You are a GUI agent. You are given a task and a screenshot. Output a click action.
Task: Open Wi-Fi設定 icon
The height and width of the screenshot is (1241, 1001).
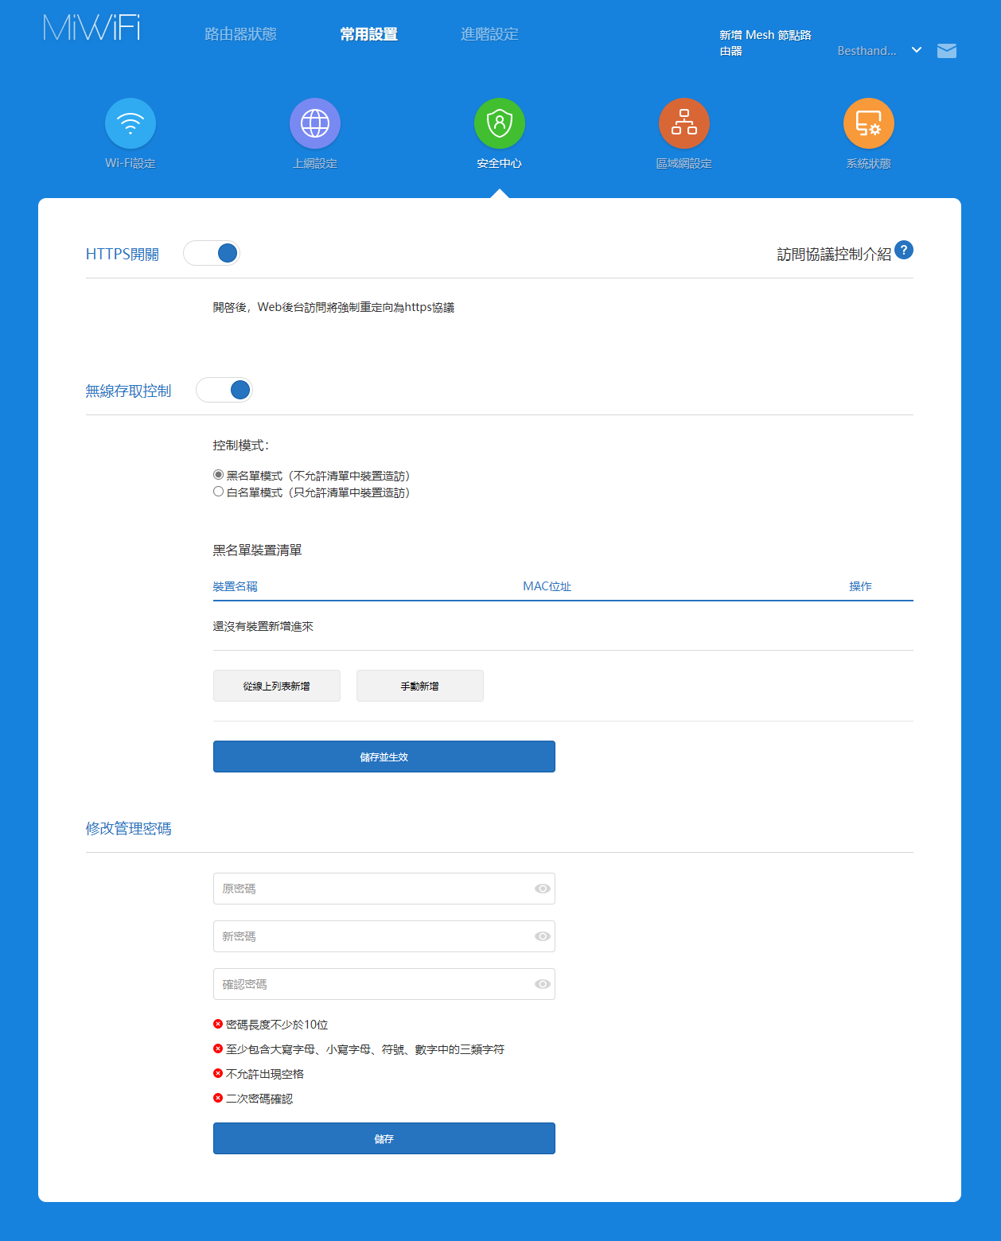click(130, 123)
